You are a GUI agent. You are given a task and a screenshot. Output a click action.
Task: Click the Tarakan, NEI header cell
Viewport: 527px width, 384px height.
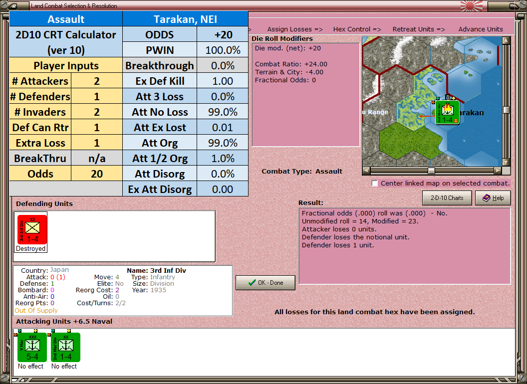[186, 19]
